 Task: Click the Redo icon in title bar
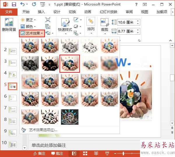pos(34,4)
